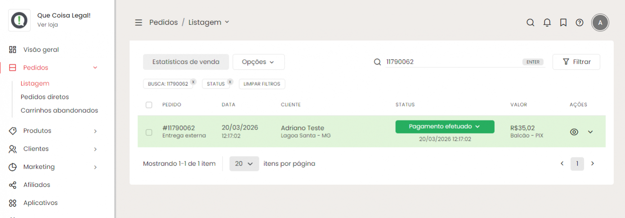This screenshot has width=625, height=218.
Task: Select all orders with header checkbox
Action: (x=149, y=105)
